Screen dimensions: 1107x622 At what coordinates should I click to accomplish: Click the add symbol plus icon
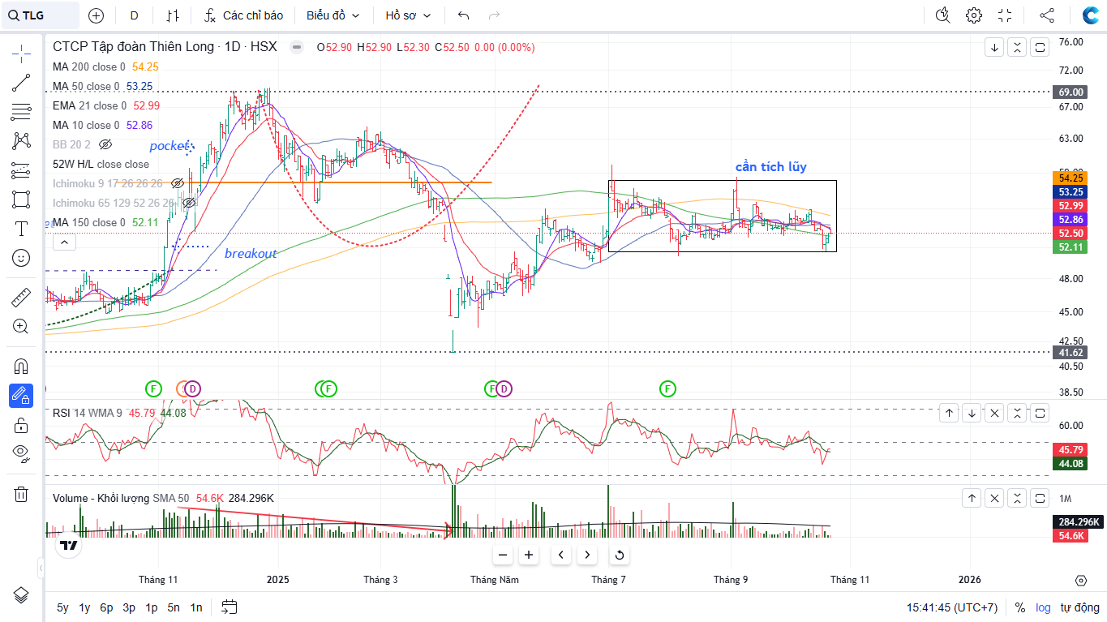96,15
